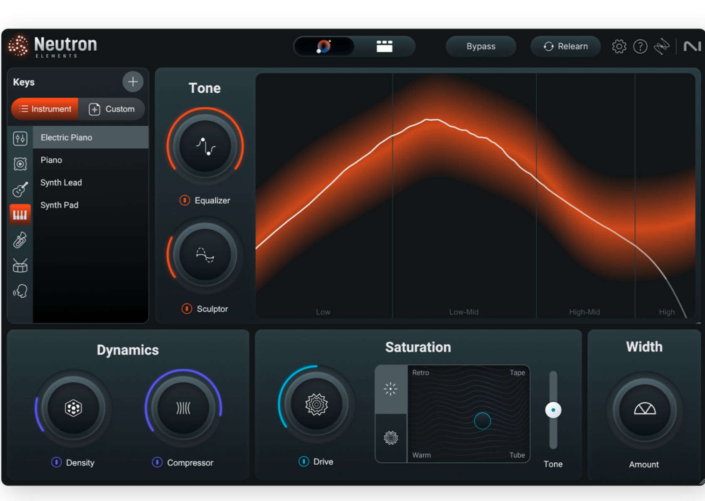Click the Keys category heading
This screenshot has width=705, height=501.
tap(24, 82)
